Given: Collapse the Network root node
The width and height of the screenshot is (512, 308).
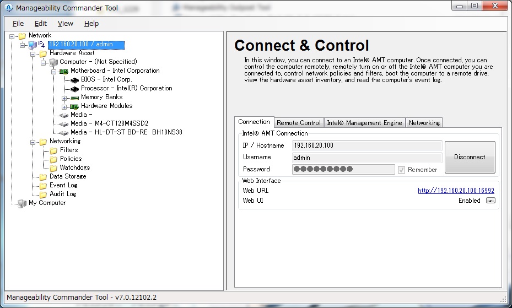Looking at the screenshot, I should pos(12,36).
